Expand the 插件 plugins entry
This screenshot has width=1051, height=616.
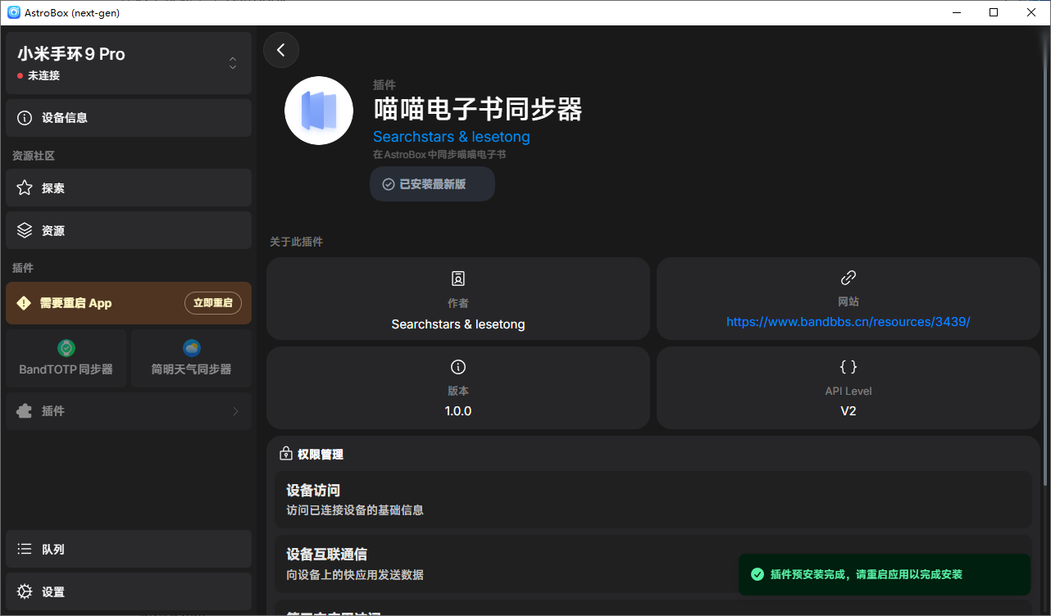pyautogui.click(x=129, y=411)
